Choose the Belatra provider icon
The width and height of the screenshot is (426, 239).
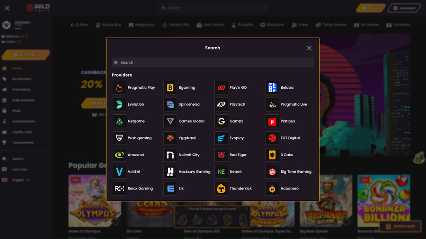[272, 87]
